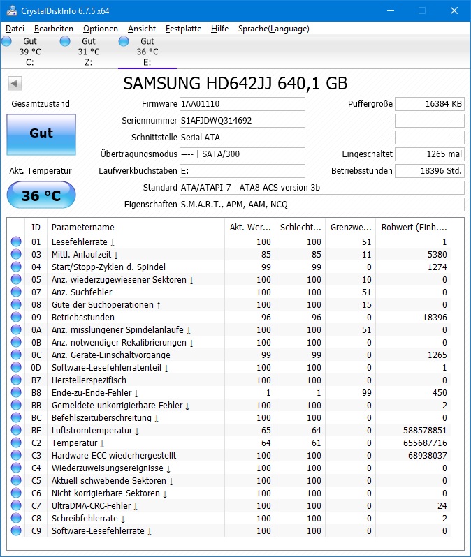Screen dimensions: 471x557
Task: Select the E: drive tab
Action: tap(147, 52)
